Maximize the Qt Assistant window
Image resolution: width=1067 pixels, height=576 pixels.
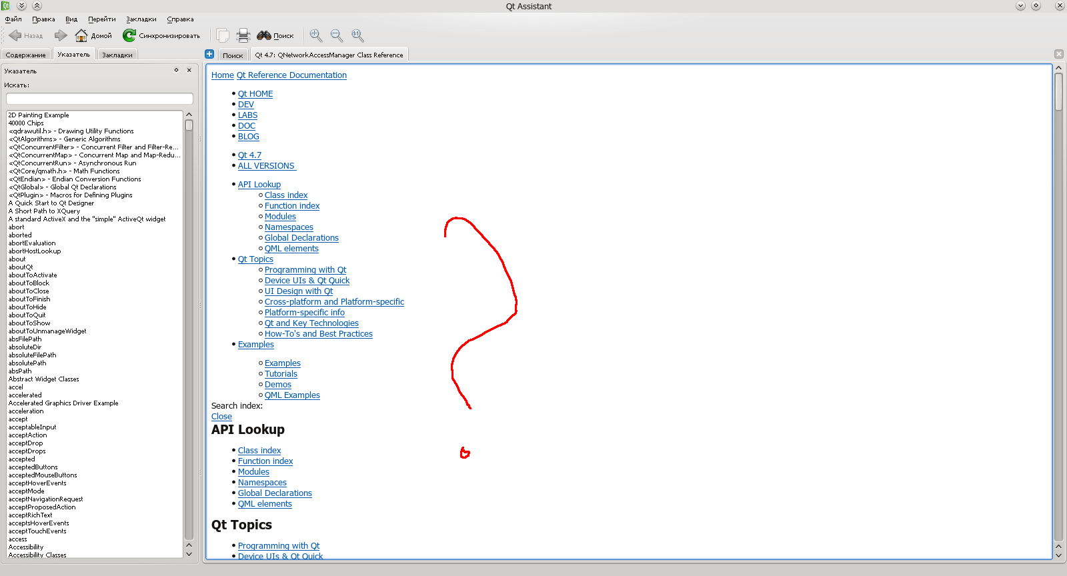coord(1036,5)
